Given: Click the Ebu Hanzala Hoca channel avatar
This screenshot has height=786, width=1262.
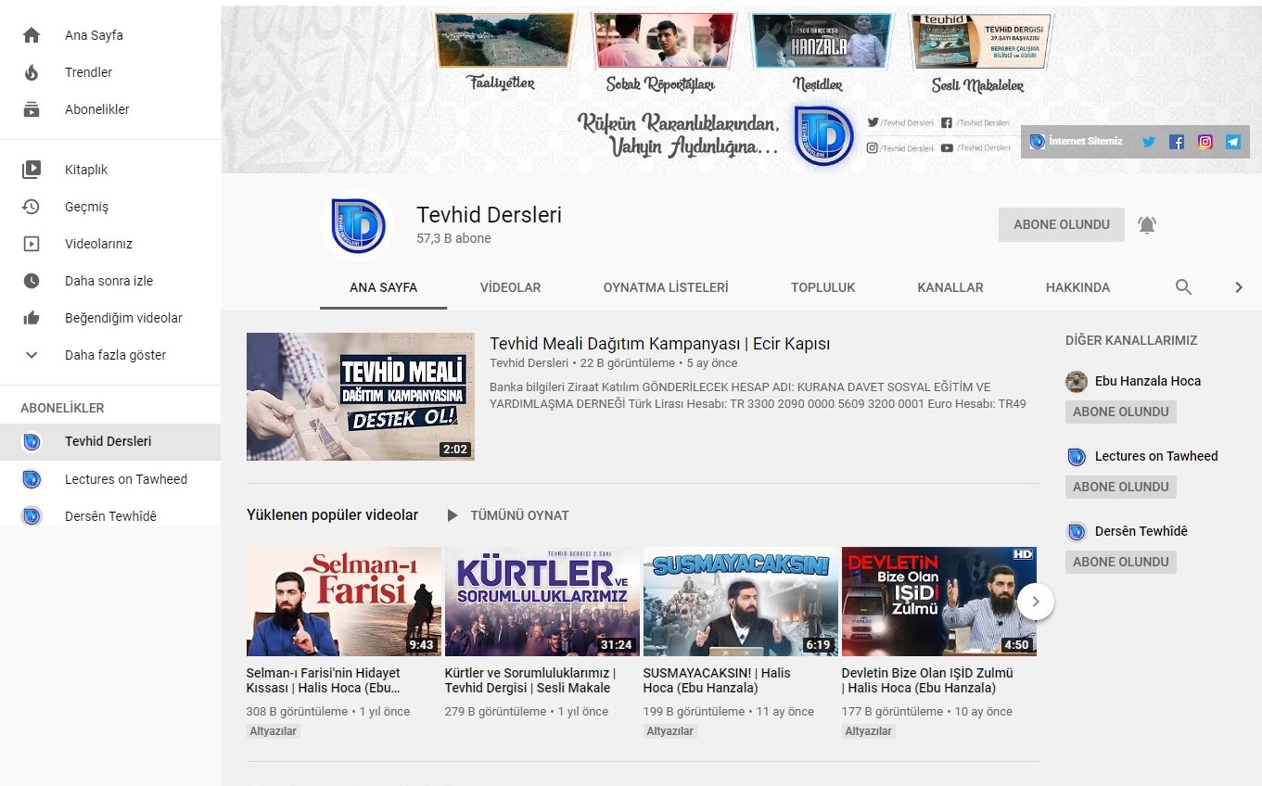Looking at the screenshot, I should click(x=1077, y=381).
